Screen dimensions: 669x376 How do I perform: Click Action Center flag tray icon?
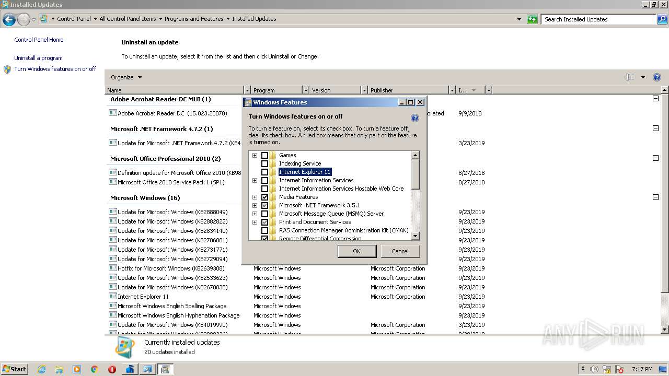[619, 369]
